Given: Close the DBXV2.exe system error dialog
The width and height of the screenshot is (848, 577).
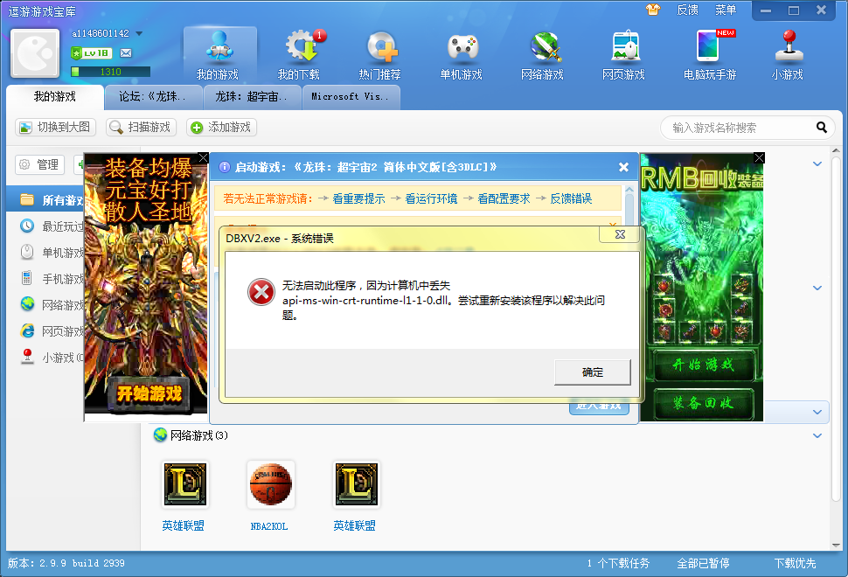Looking at the screenshot, I should coord(620,234).
